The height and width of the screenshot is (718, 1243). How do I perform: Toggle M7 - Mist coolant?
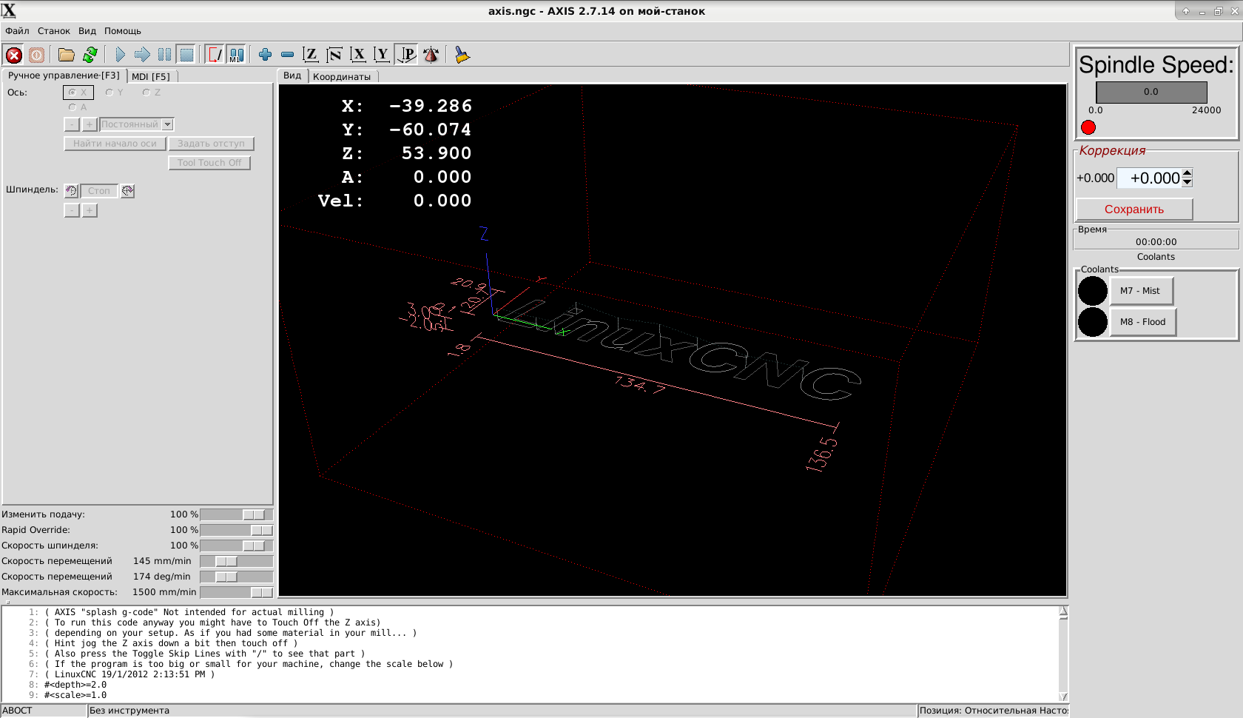pyautogui.click(x=1142, y=291)
